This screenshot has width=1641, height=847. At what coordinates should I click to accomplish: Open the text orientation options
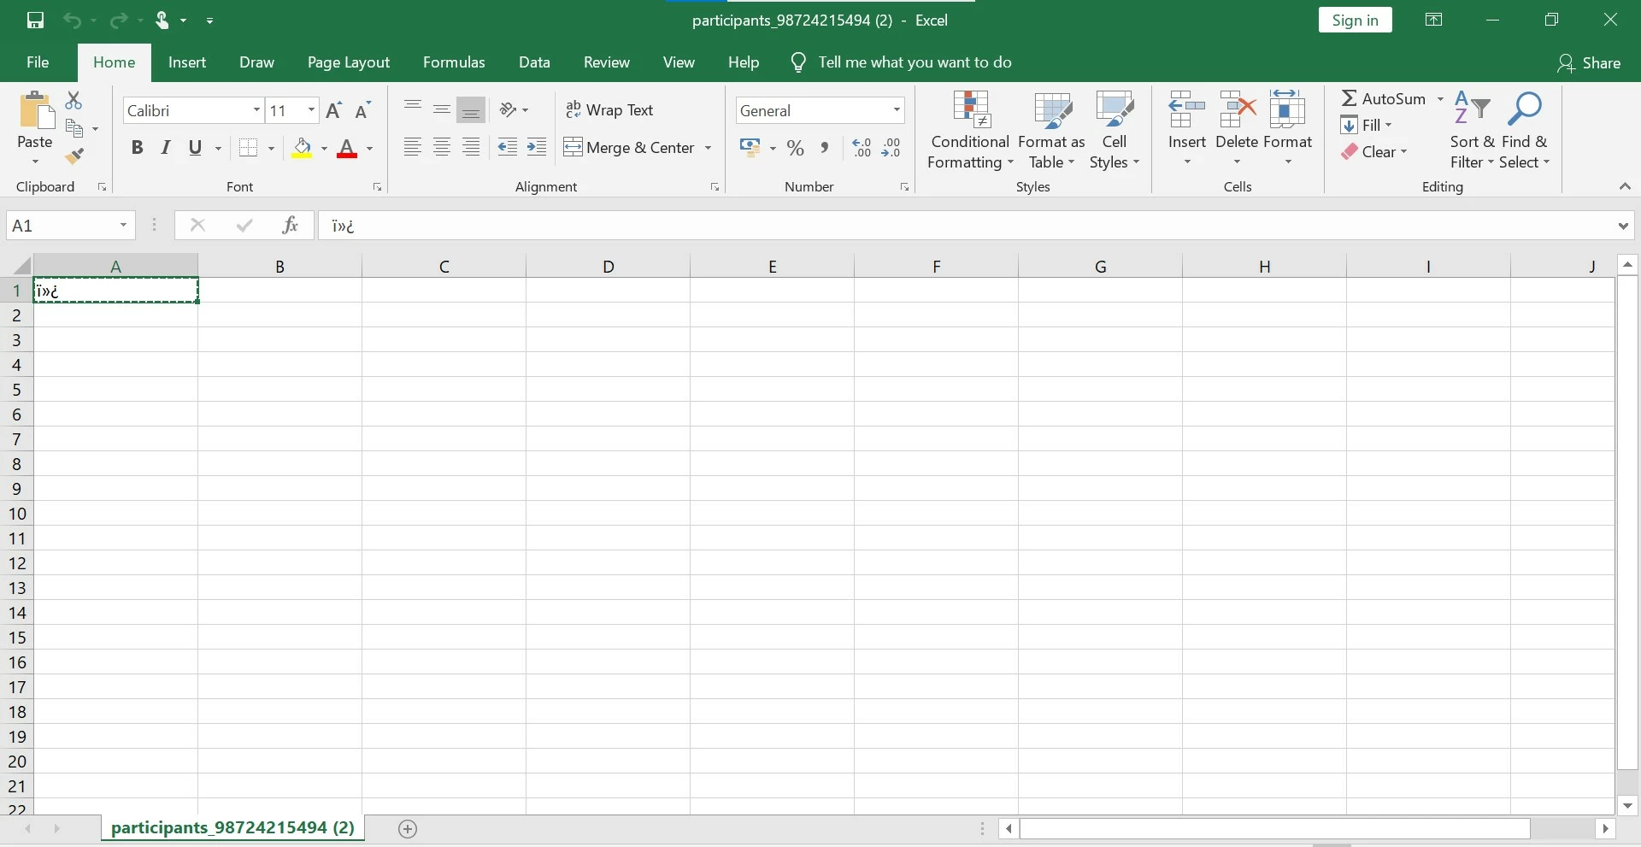click(x=514, y=109)
